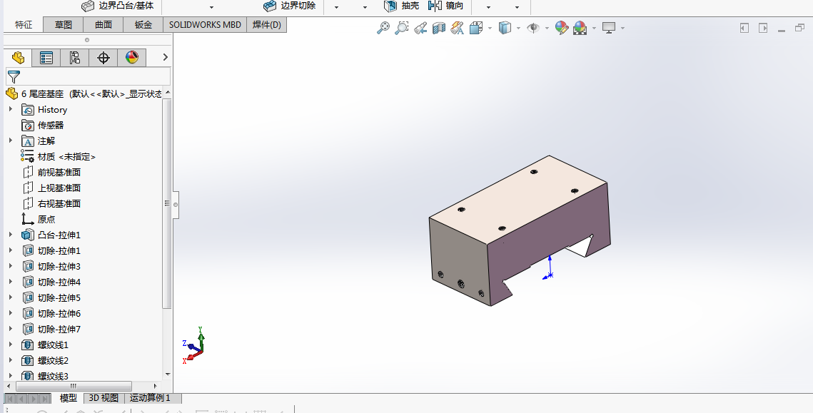This screenshot has width=813, height=413.
Task: Click the tree scrollbar down arrow
Action: tap(168, 374)
